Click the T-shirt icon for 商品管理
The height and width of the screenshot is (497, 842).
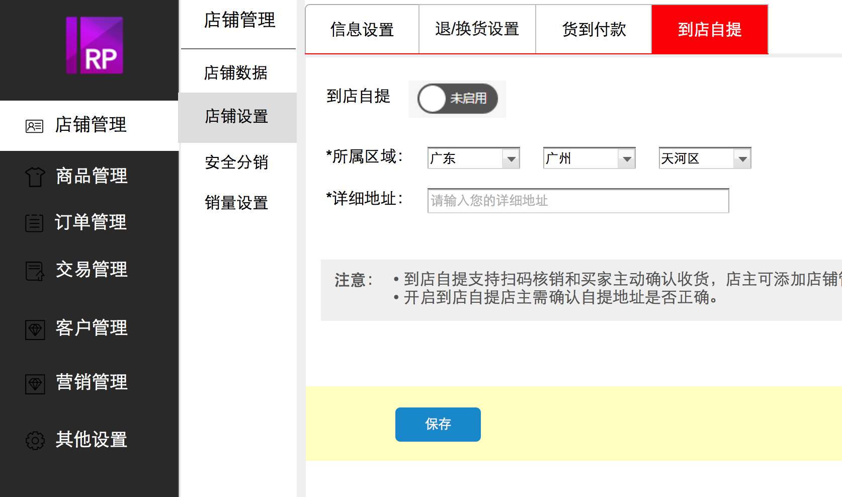pos(35,177)
